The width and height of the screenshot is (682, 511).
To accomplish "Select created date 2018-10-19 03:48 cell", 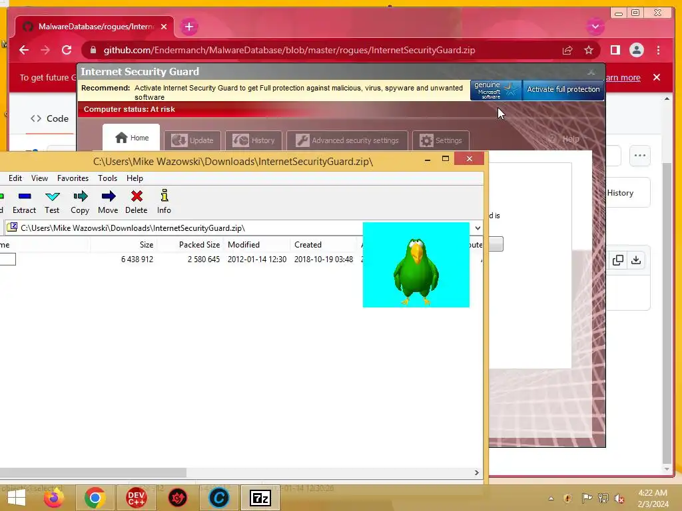I will point(324,259).
